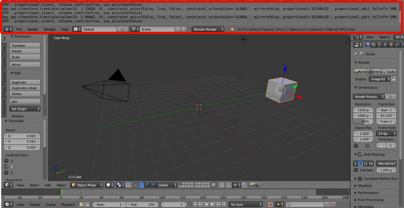Click the Mirror button
The height and width of the screenshot is (208, 404).
pos(25,65)
